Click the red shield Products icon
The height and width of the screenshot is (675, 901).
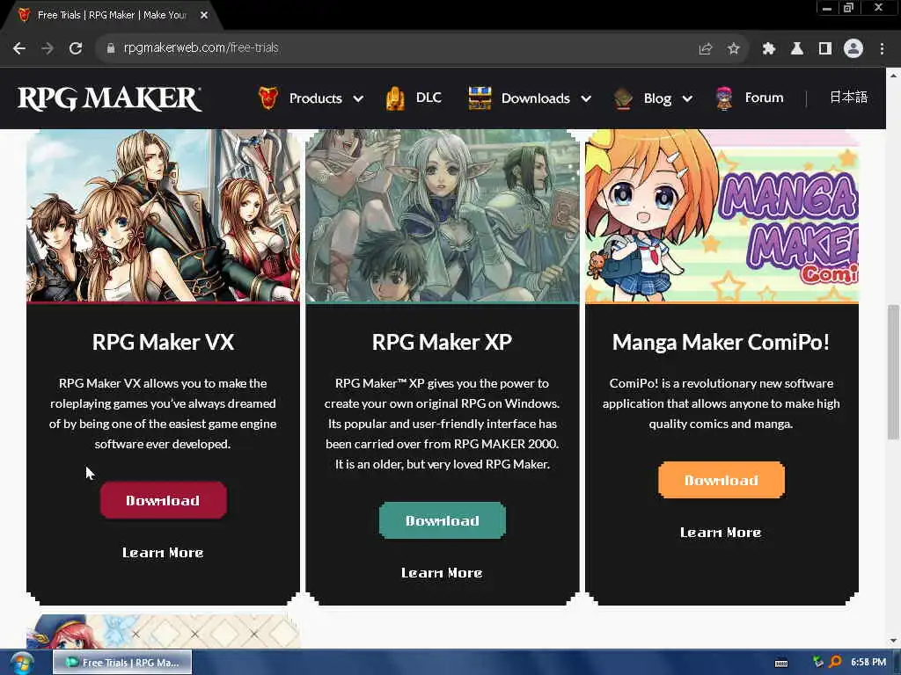(267, 98)
